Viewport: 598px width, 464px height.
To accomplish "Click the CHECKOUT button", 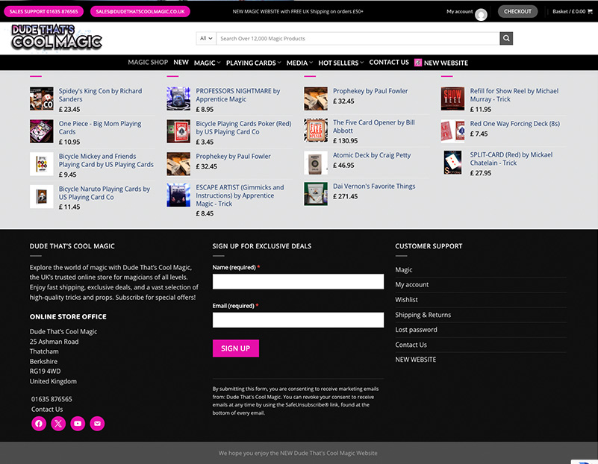I will coord(517,11).
